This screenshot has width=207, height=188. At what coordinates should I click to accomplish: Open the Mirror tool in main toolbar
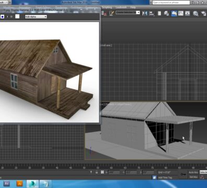click(x=145, y=13)
